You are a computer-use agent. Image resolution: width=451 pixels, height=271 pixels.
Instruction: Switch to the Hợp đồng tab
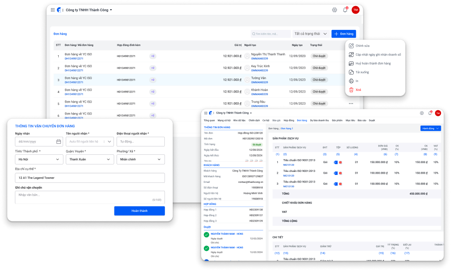tap(289, 120)
